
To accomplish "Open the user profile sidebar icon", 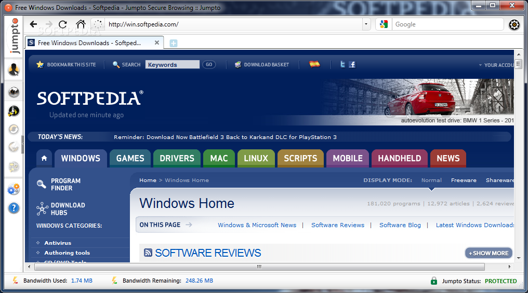I will tap(14, 70).
